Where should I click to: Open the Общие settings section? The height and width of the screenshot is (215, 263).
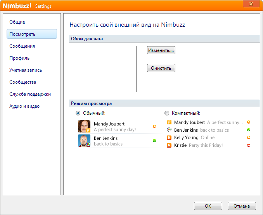tap(17, 22)
